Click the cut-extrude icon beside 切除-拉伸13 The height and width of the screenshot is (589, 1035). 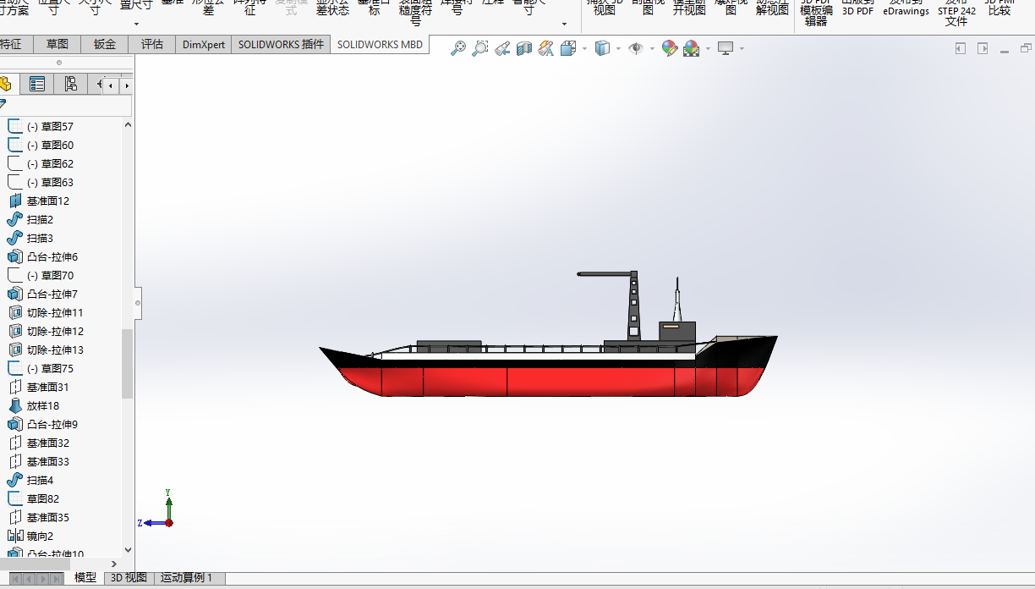pos(14,350)
